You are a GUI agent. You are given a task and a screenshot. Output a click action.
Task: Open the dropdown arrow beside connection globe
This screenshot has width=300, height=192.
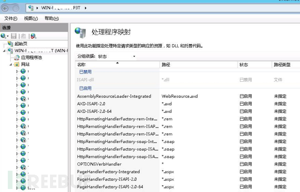tap(8, 36)
